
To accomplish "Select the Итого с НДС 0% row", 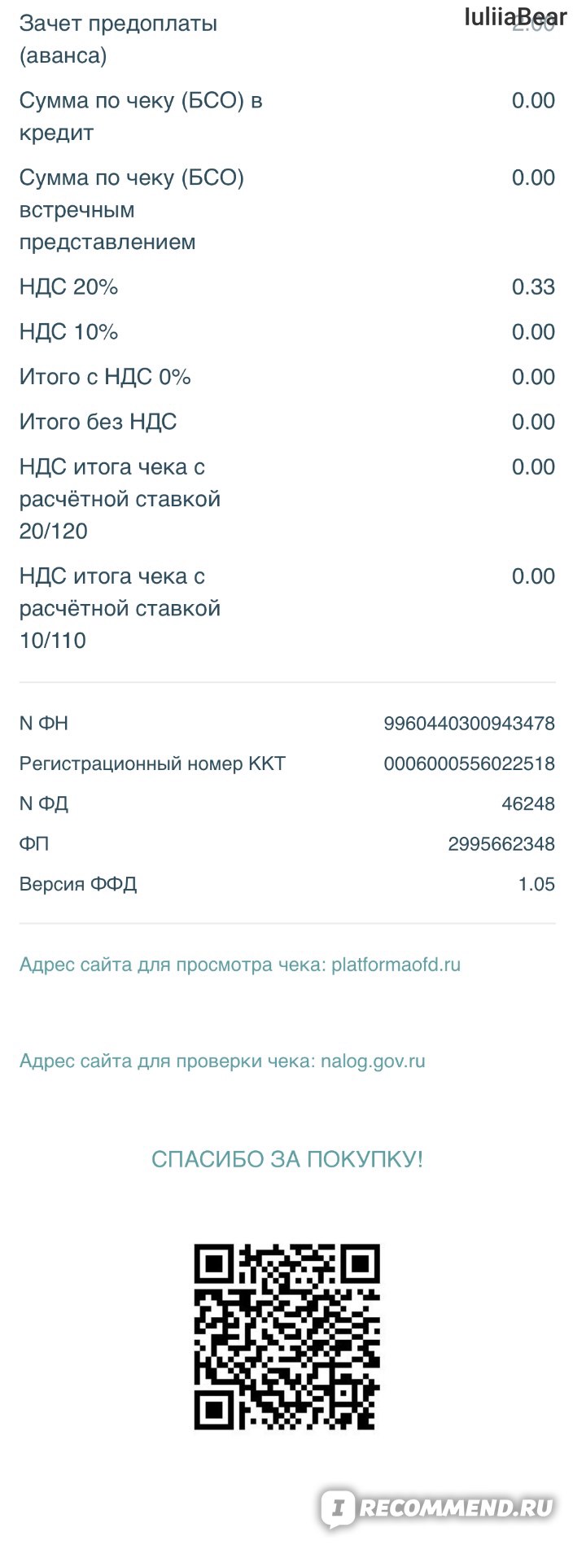I will tap(286, 377).
